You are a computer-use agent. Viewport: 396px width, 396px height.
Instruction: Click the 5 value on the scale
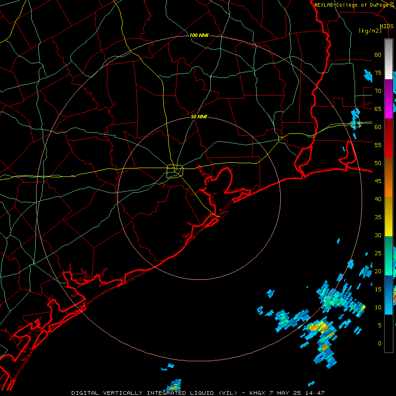[380, 325]
